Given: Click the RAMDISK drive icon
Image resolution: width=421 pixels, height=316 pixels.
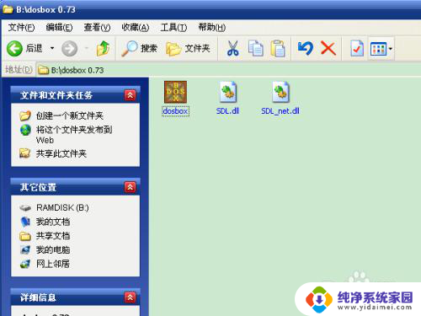Looking at the screenshot, I should point(25,208).
